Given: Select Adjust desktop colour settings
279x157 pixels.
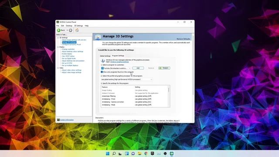Looking at the screenshot, I should 72,51.
